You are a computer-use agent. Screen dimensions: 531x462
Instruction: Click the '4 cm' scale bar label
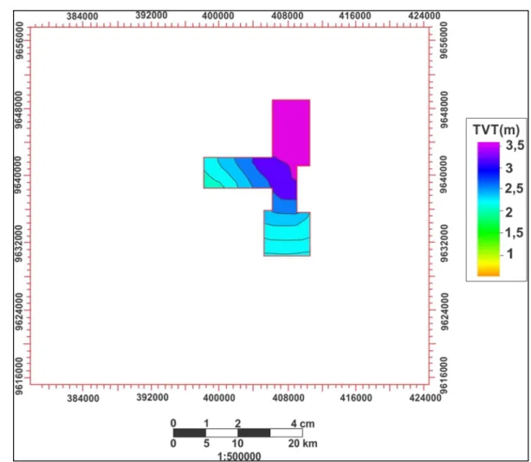point(303,424)
